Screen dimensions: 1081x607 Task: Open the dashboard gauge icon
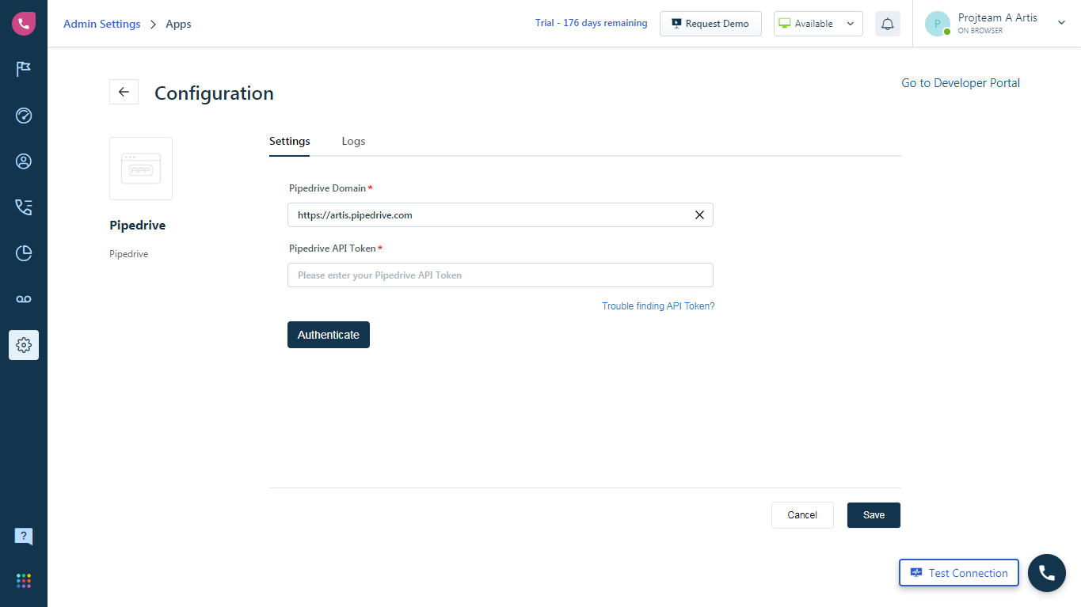point(24,116)
